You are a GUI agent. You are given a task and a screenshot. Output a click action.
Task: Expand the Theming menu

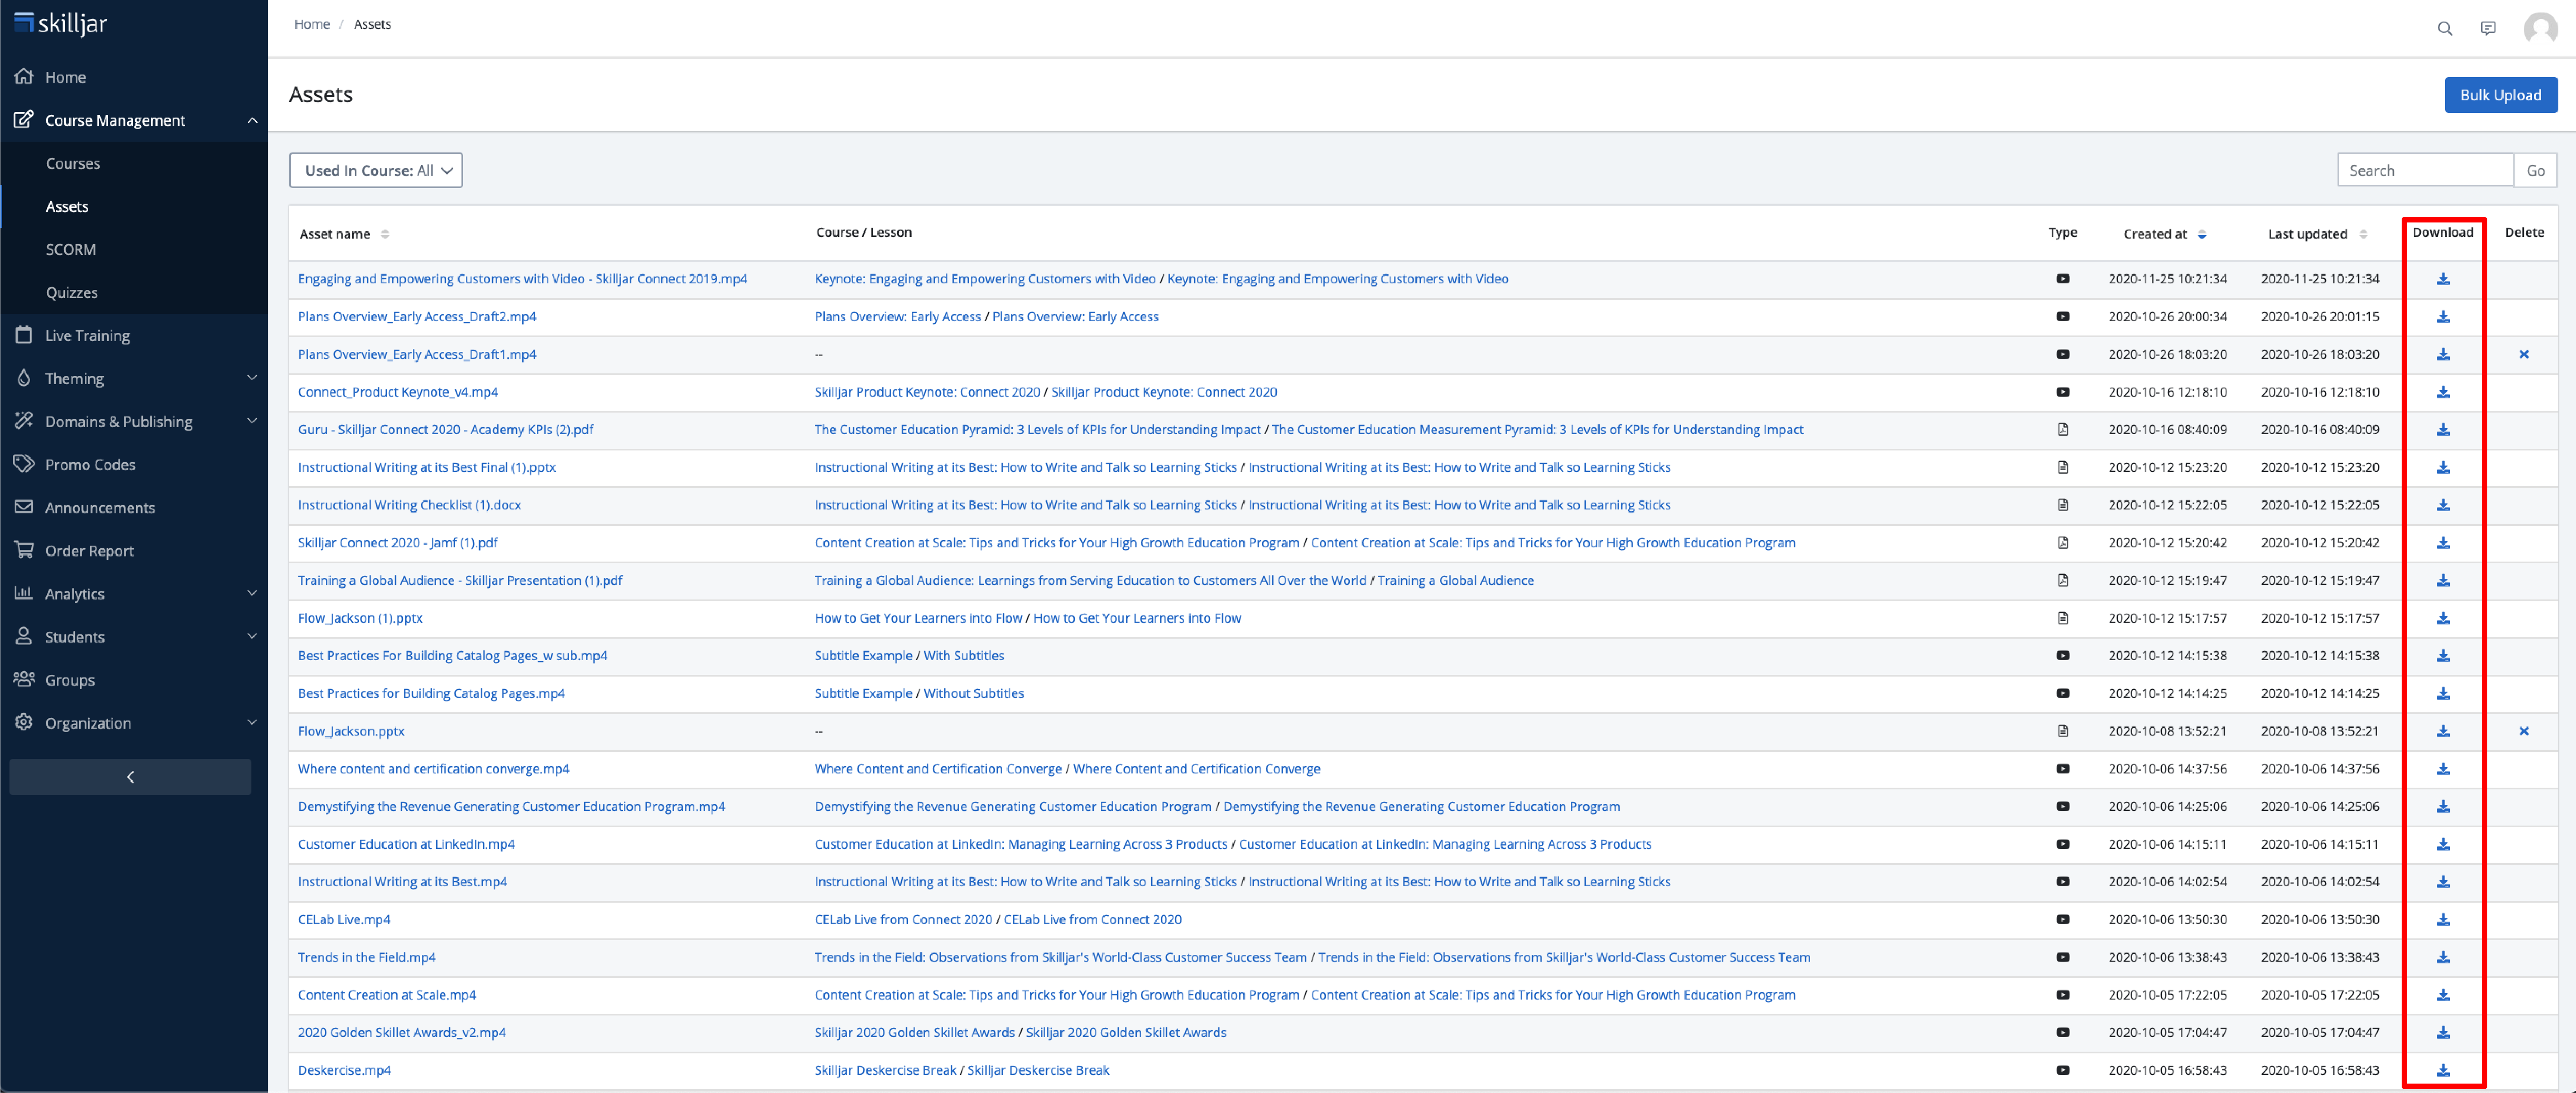[252, 378]
